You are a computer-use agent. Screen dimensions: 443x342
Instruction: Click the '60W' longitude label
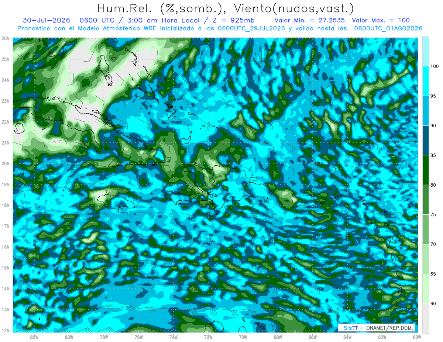[x=417, y=337]
